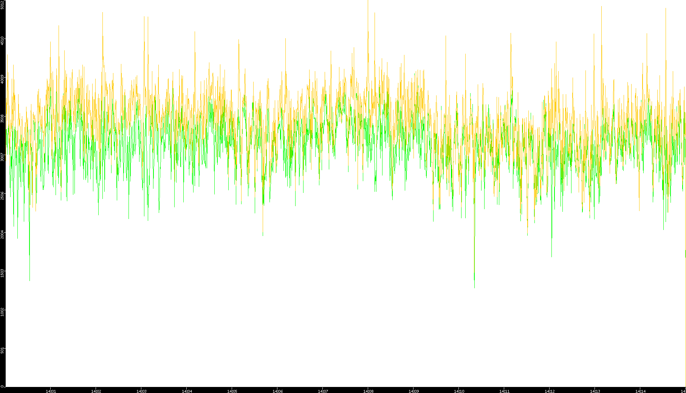Click the 501 value on the vertical axis
686x393 pixels.
[x=2, y=350]
